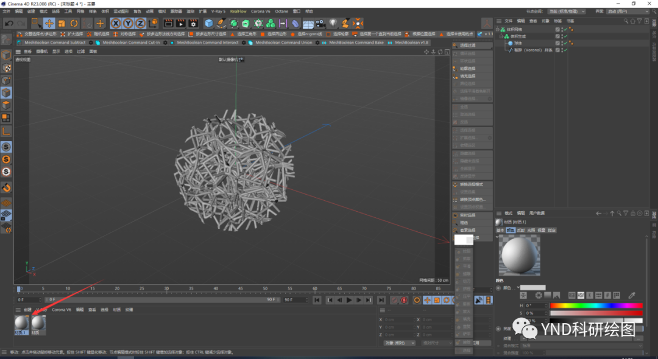
Task: Collapse the 体积网格 tree node
Action: click(x=498, y=29)
